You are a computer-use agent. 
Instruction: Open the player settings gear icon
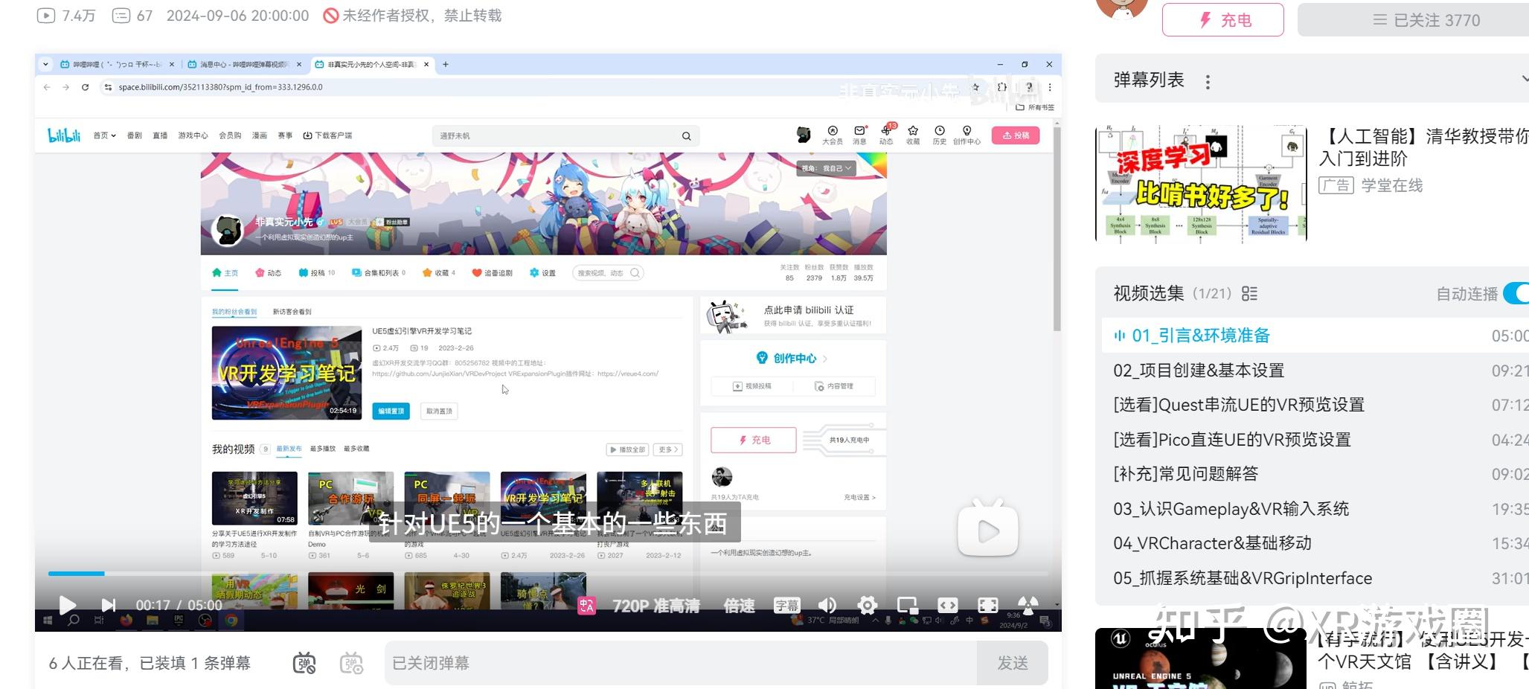click(866, 605)
